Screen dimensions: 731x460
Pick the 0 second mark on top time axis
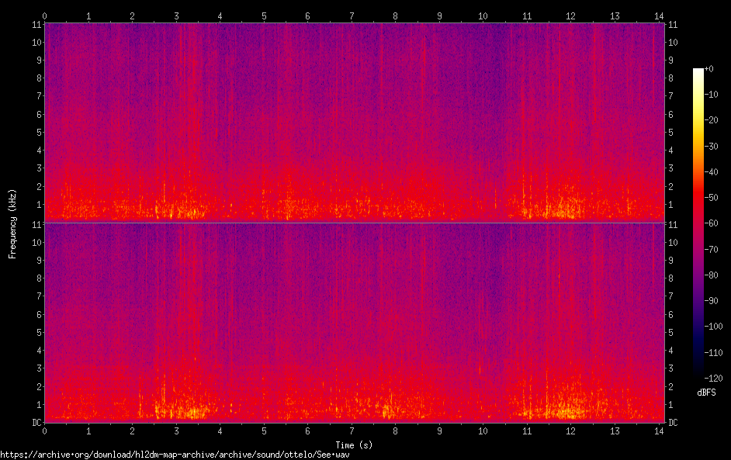pos(45,16)
